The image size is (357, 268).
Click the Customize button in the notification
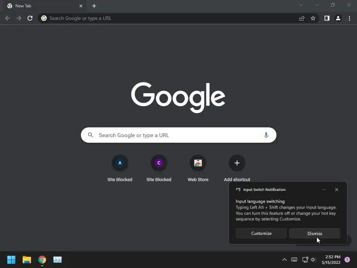click(261, 233)
